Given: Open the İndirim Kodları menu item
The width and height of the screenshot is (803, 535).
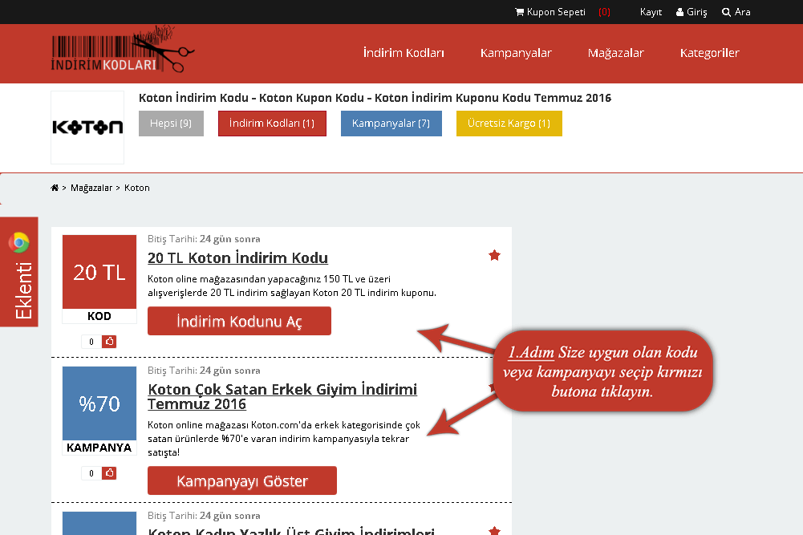Looking at the screenshot, I should [404, 53].
